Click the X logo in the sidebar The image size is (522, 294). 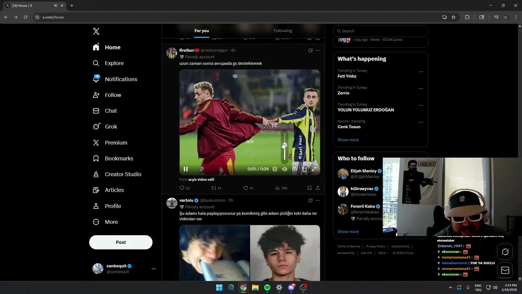[x=96, y=31]
